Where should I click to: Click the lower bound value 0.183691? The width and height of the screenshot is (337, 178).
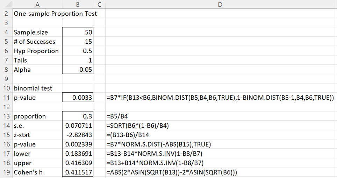click(78, 154)
